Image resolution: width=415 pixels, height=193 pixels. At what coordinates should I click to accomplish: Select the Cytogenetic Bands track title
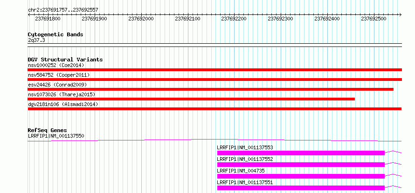(x=55, y=34)
